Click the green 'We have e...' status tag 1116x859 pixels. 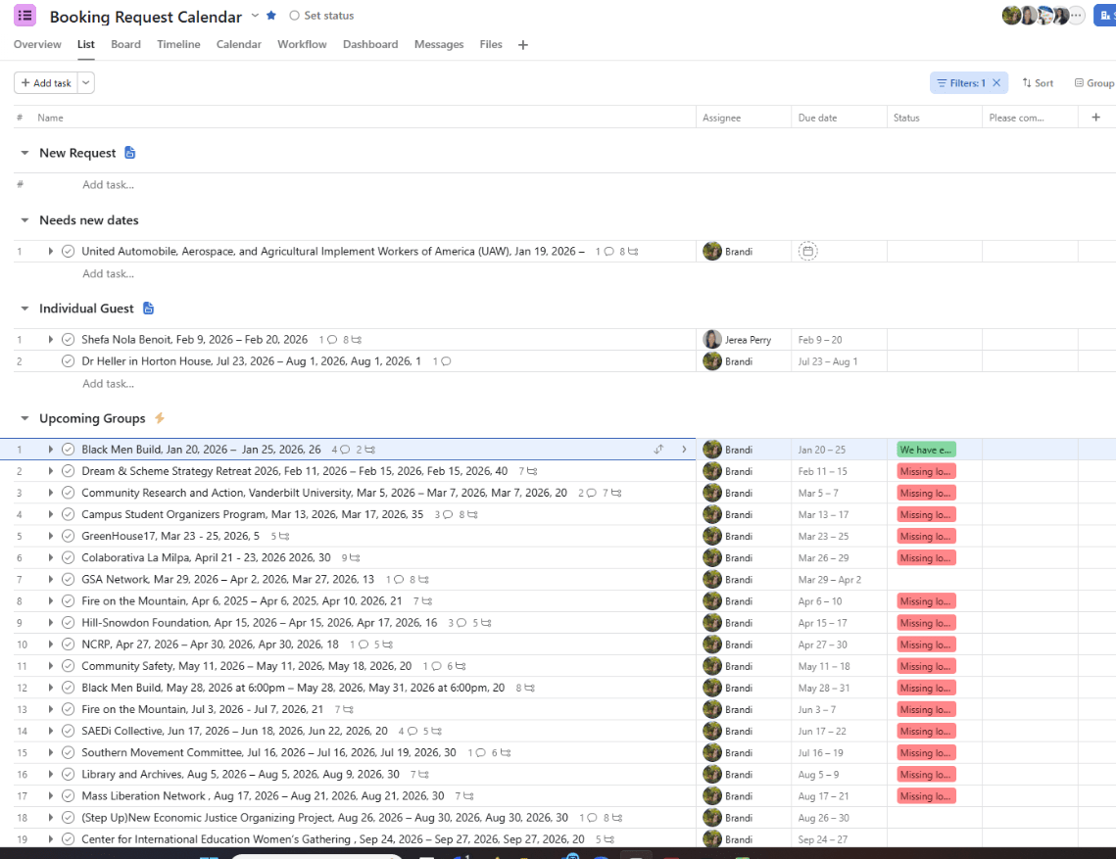pos(926,450)
